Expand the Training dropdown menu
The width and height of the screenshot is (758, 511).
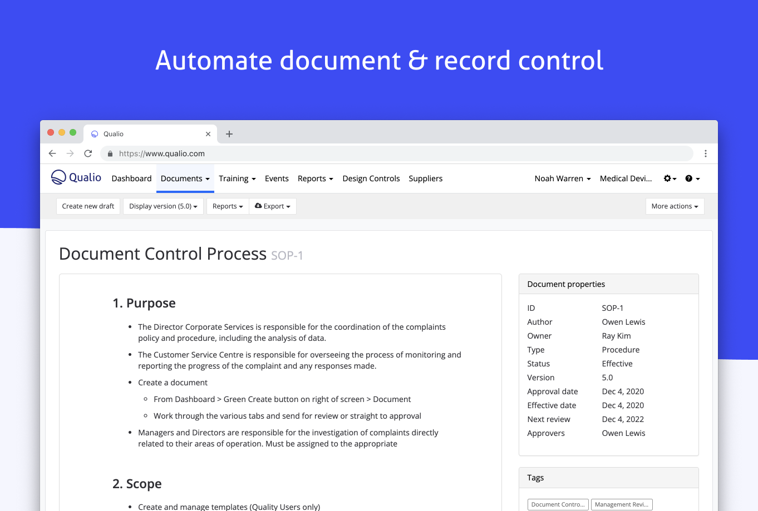pyautogui.click(x=237, y=178)
